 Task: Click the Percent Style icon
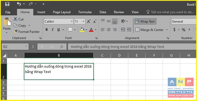pyautogui.click(x=183, y=30)
